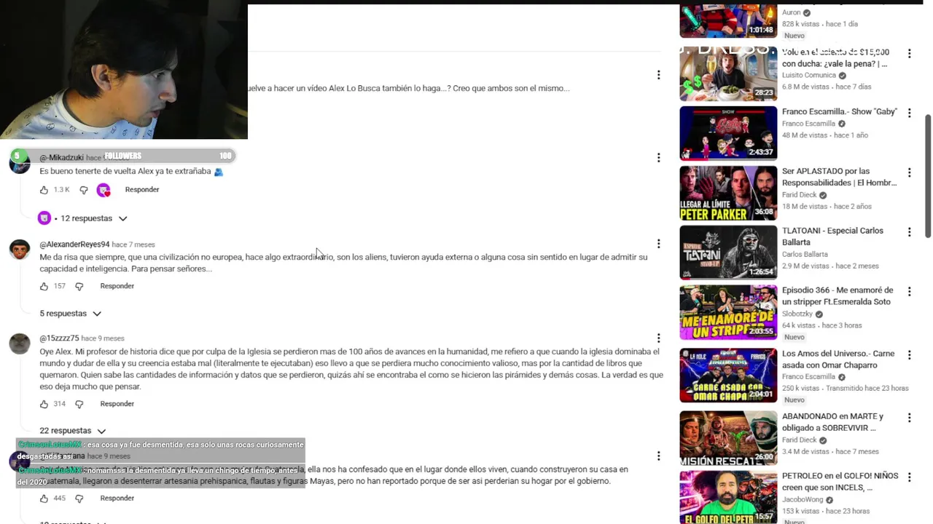The width and height of the screenshot is (933, 524).
Task: Open more options for TLATOANI video
Action: pos(909,232)
